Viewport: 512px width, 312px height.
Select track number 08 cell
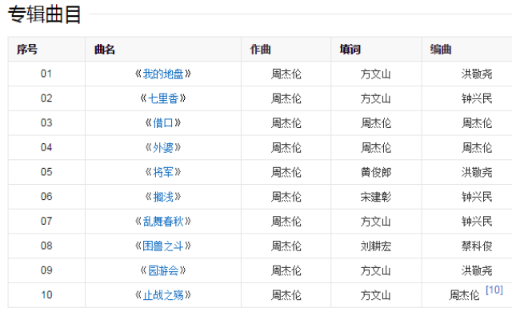(46, 246)
